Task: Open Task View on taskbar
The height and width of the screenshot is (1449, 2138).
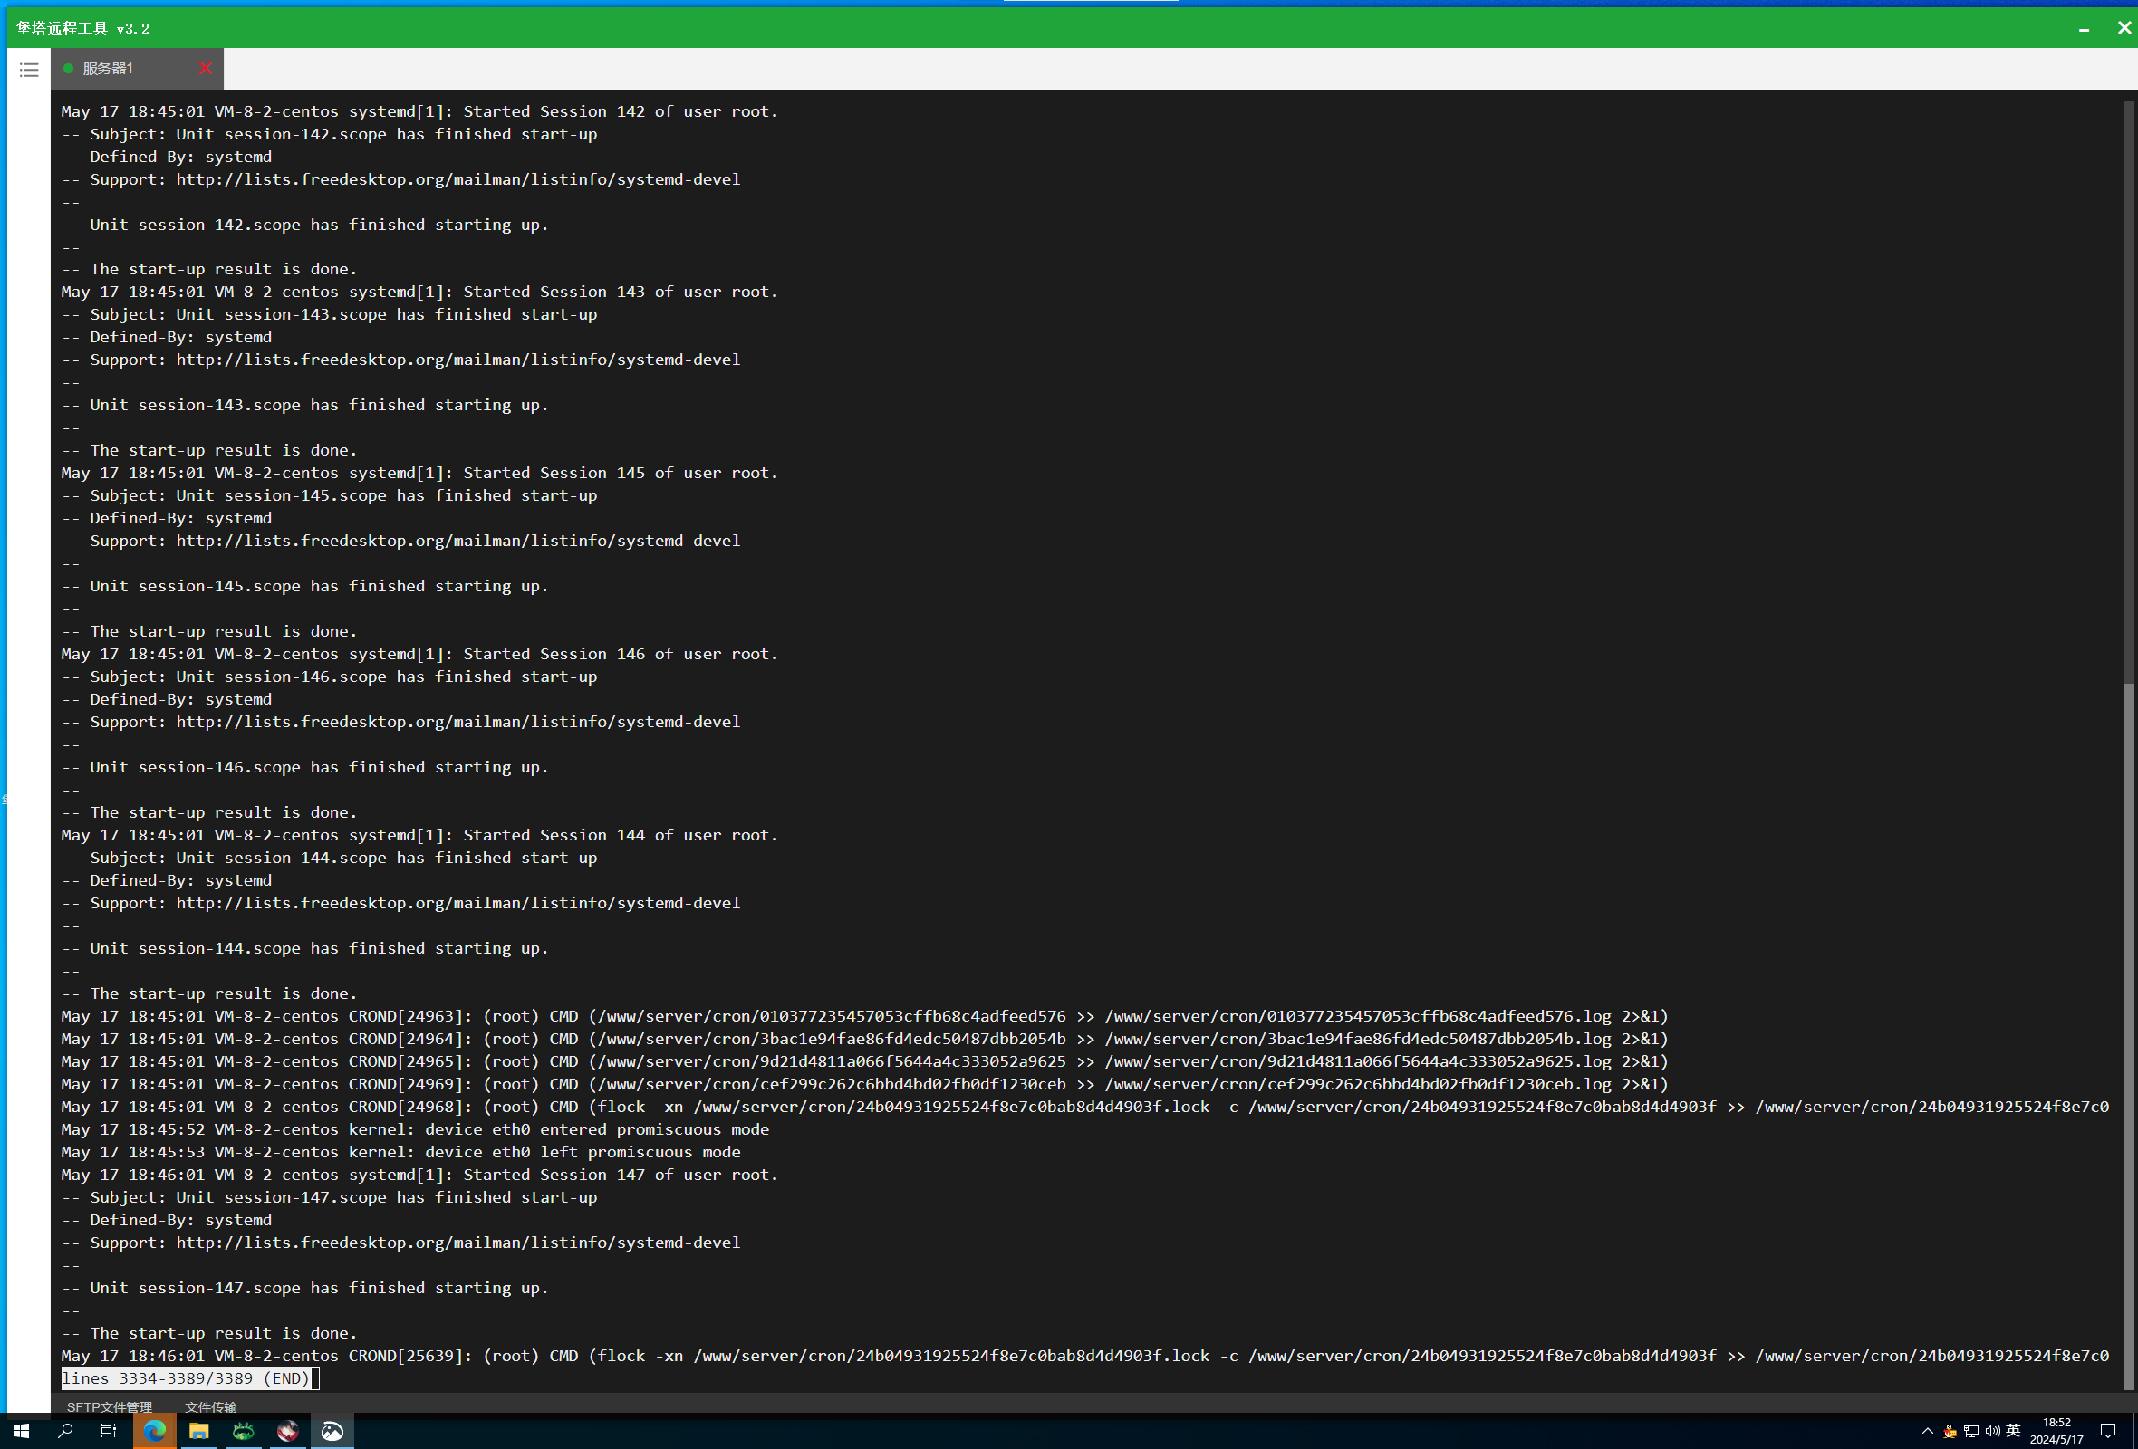Action: tap(109, 1431)
